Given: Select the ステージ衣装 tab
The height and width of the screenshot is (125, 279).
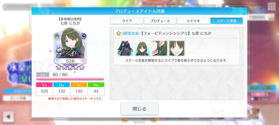Looking at the screenshot, I should [x=226, y=21].
